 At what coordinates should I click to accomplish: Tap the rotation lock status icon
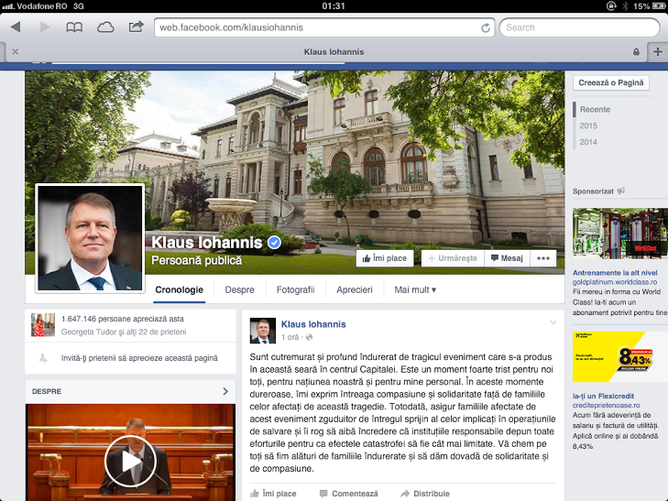[x=611, y=6]
